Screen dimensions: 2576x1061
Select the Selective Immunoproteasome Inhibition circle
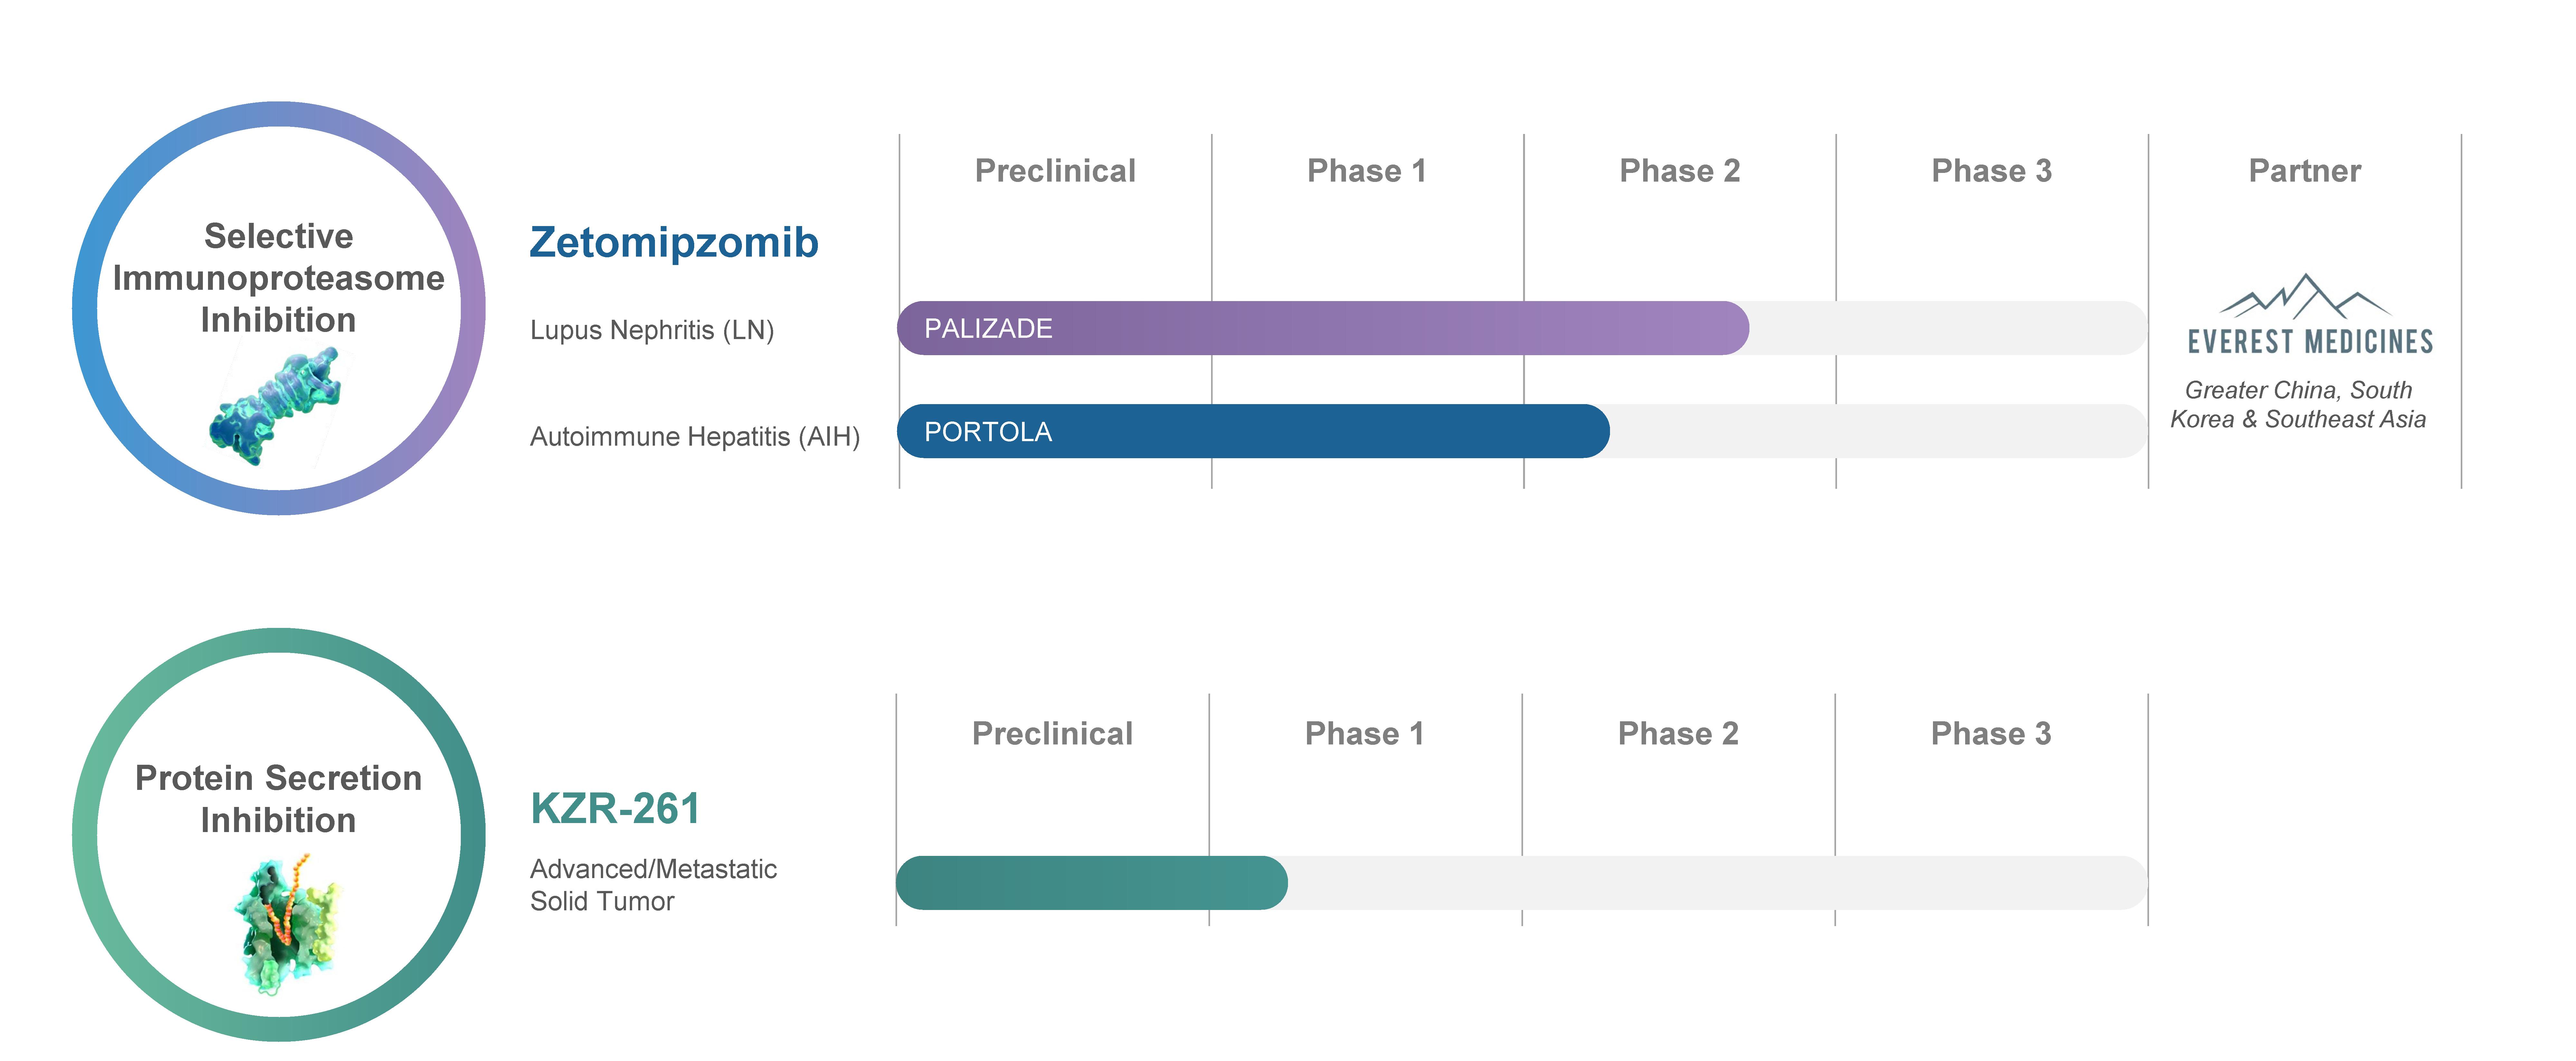(279, 308)
